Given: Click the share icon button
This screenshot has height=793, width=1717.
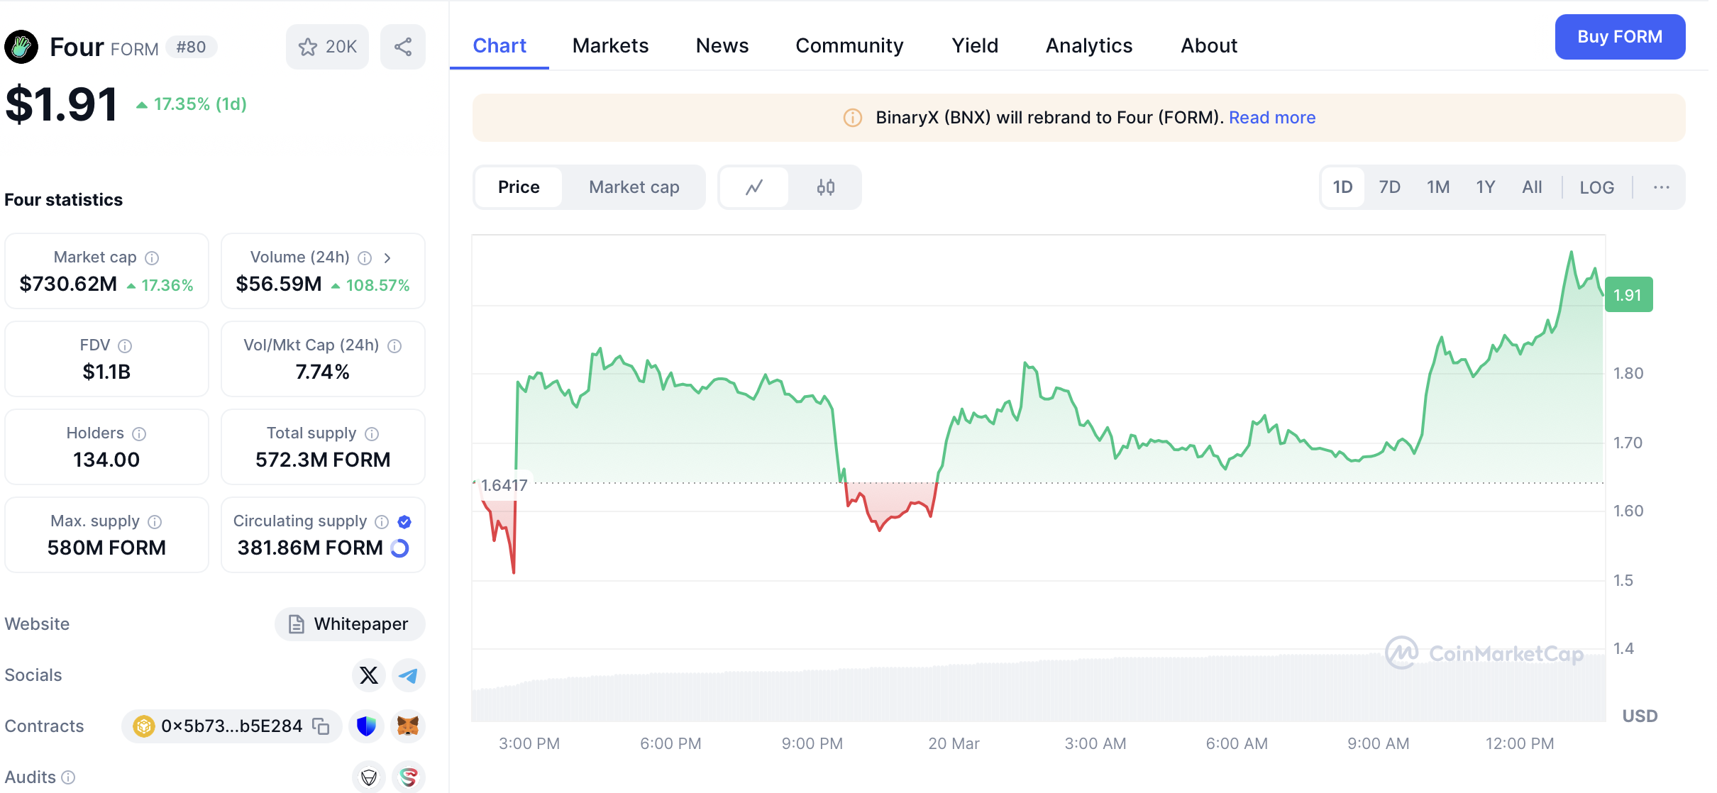Looking at the screenshot, I should coord(402,47).
